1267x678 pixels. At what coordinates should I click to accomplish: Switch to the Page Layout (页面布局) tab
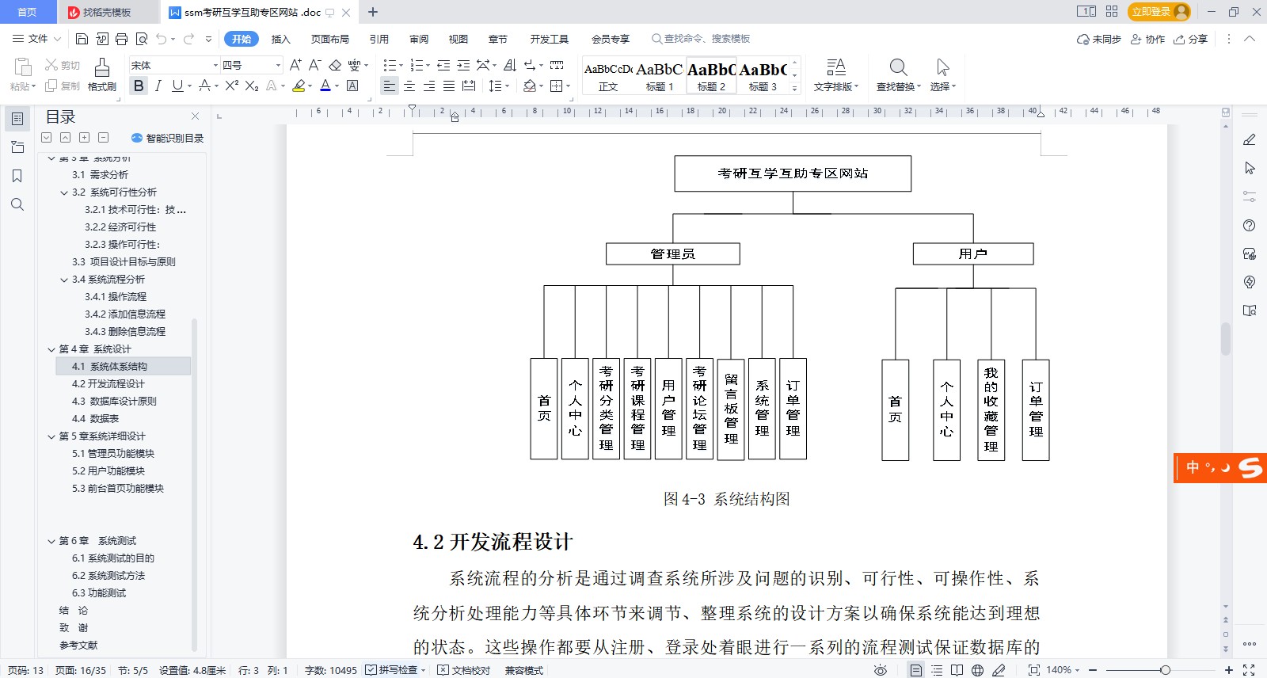[x=329, y=39]
